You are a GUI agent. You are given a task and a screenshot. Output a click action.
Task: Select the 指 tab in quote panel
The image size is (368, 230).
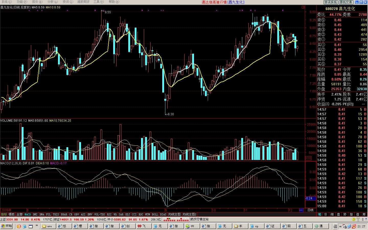(351, 214)
